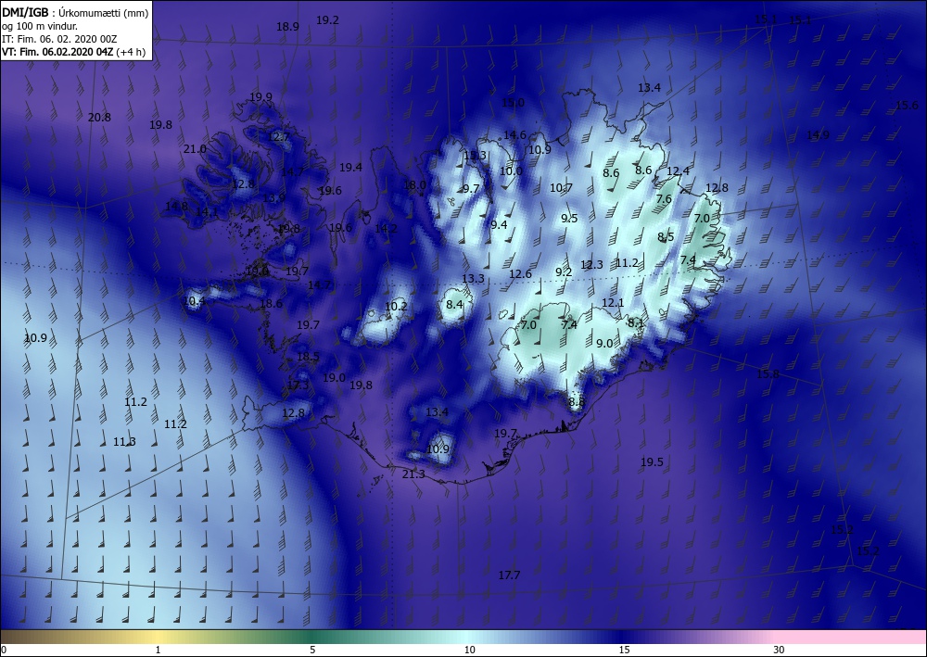This screenshot has width=927, height=657.
Task: Click the 7.6 value label
Action: pos(664,199)
